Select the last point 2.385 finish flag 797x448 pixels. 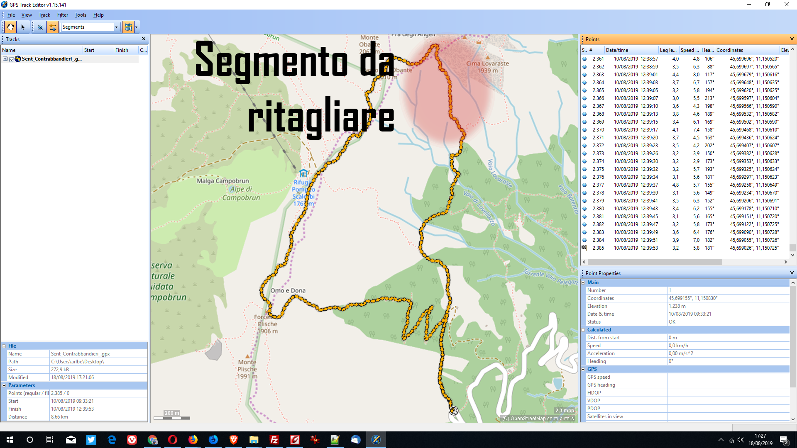pyautogui.click(x=584, y=248)
